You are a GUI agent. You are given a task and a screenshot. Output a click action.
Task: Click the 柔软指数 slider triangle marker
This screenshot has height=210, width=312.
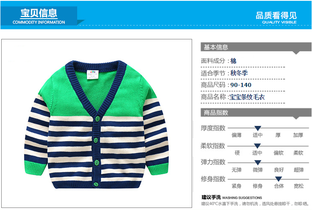pos(257,146)
